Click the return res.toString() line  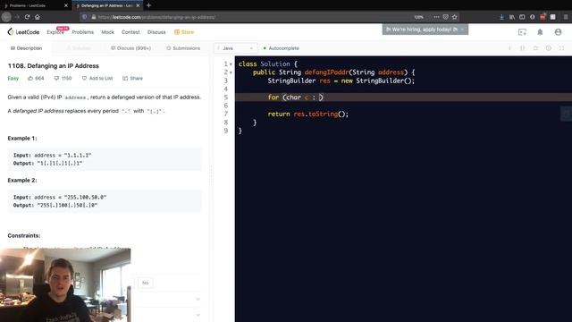click(x=308, y=114)
